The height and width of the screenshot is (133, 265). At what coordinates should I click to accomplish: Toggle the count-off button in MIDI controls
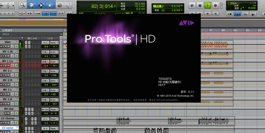(x=234, y=3)
